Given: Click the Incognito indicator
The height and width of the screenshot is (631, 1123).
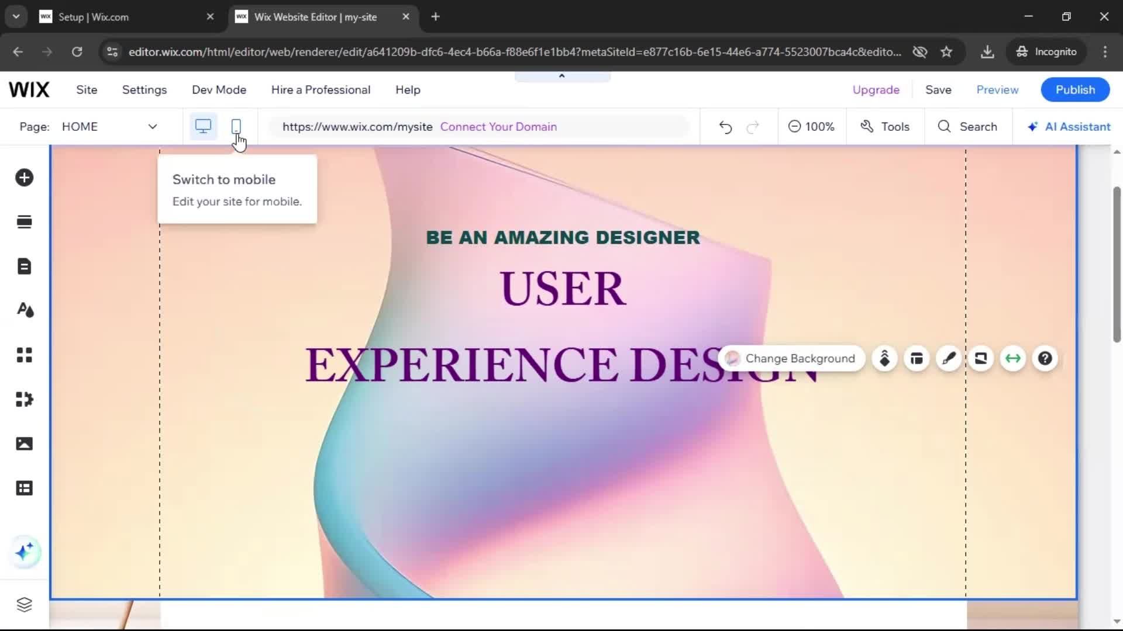Looking at the screenshot, I should 1046,52.
